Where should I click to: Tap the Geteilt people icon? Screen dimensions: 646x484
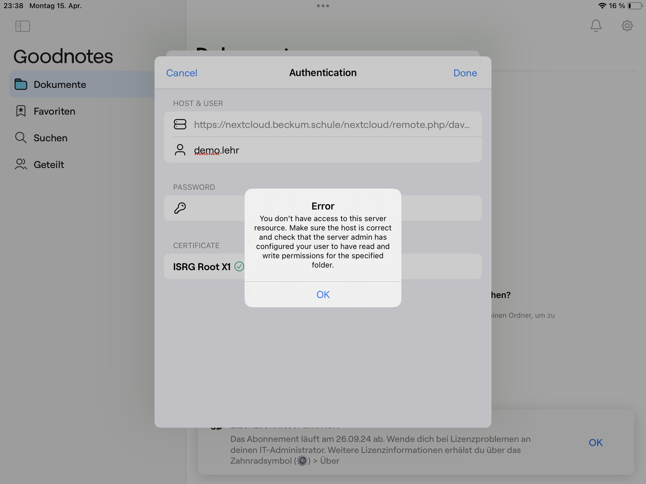click(21, 164)
